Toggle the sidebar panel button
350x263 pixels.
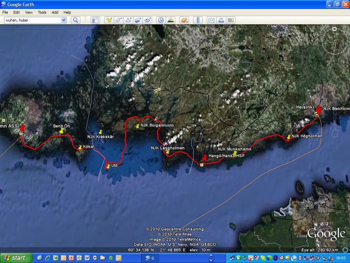pyautogui.click(x=95, y=20)
